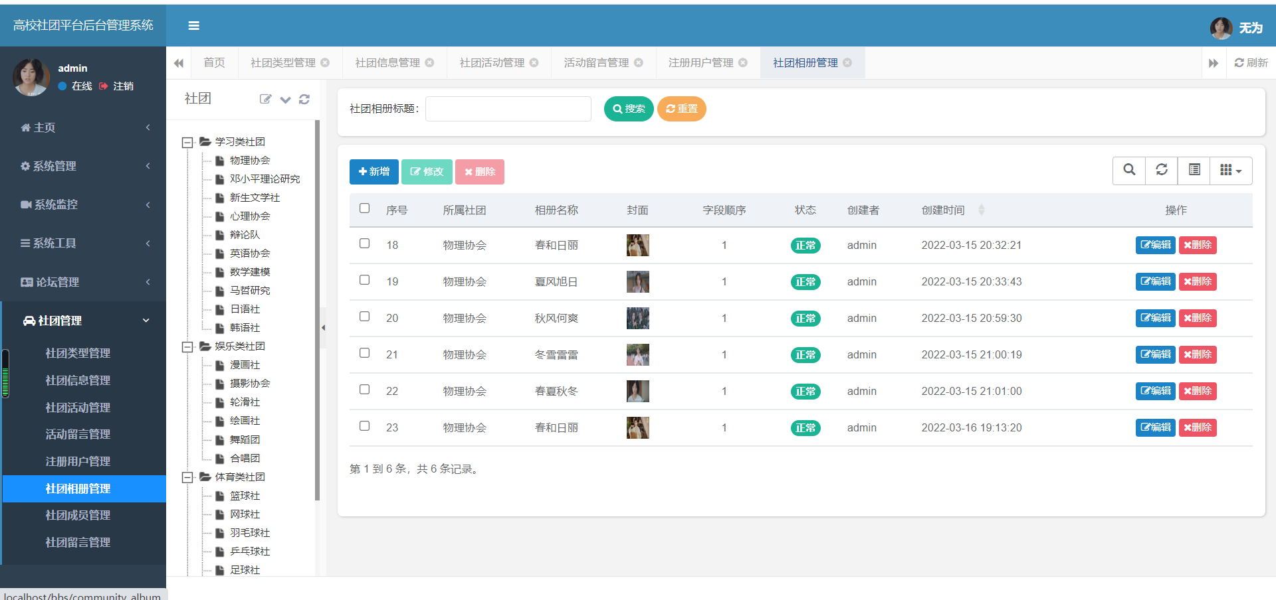Switch to the 首页 tab

[214, 62]
